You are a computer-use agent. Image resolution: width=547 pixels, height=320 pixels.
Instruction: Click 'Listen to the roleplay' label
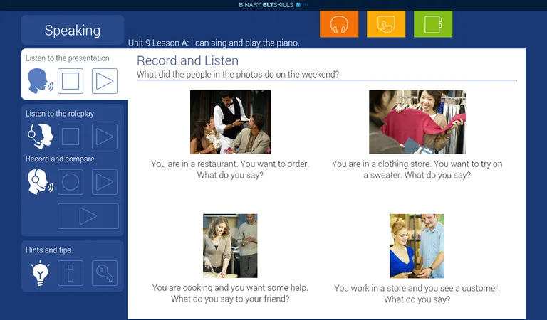coord(60,114)
